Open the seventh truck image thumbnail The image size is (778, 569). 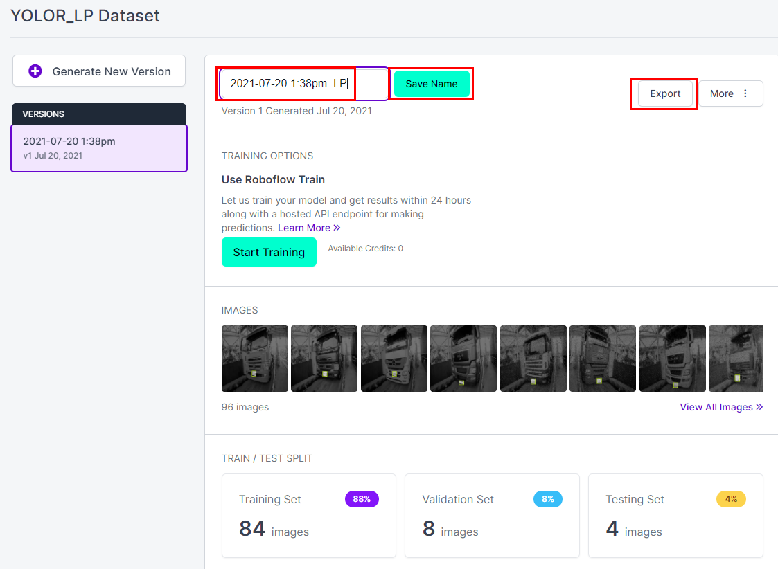673,359
